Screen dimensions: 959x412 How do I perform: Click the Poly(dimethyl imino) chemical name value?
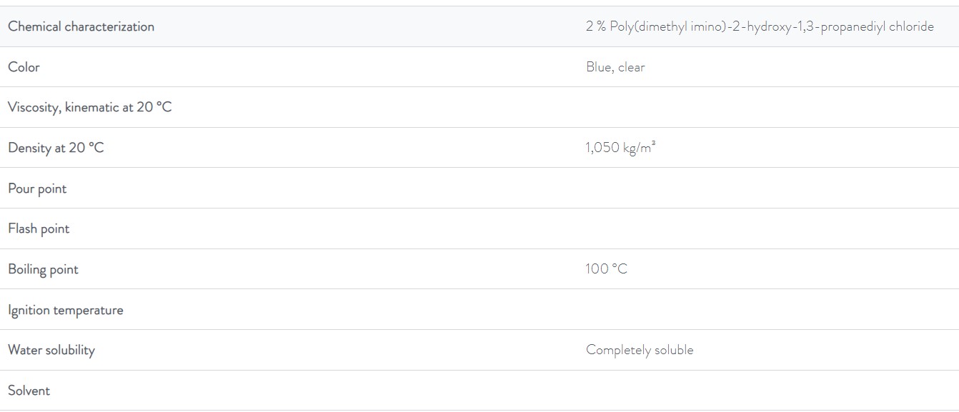(x=760, y=26)
